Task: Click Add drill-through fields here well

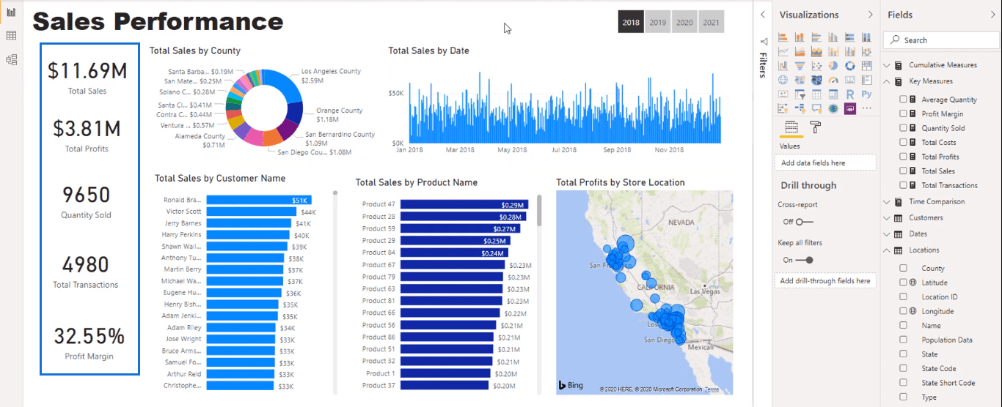Action: [x=825, y=280]
